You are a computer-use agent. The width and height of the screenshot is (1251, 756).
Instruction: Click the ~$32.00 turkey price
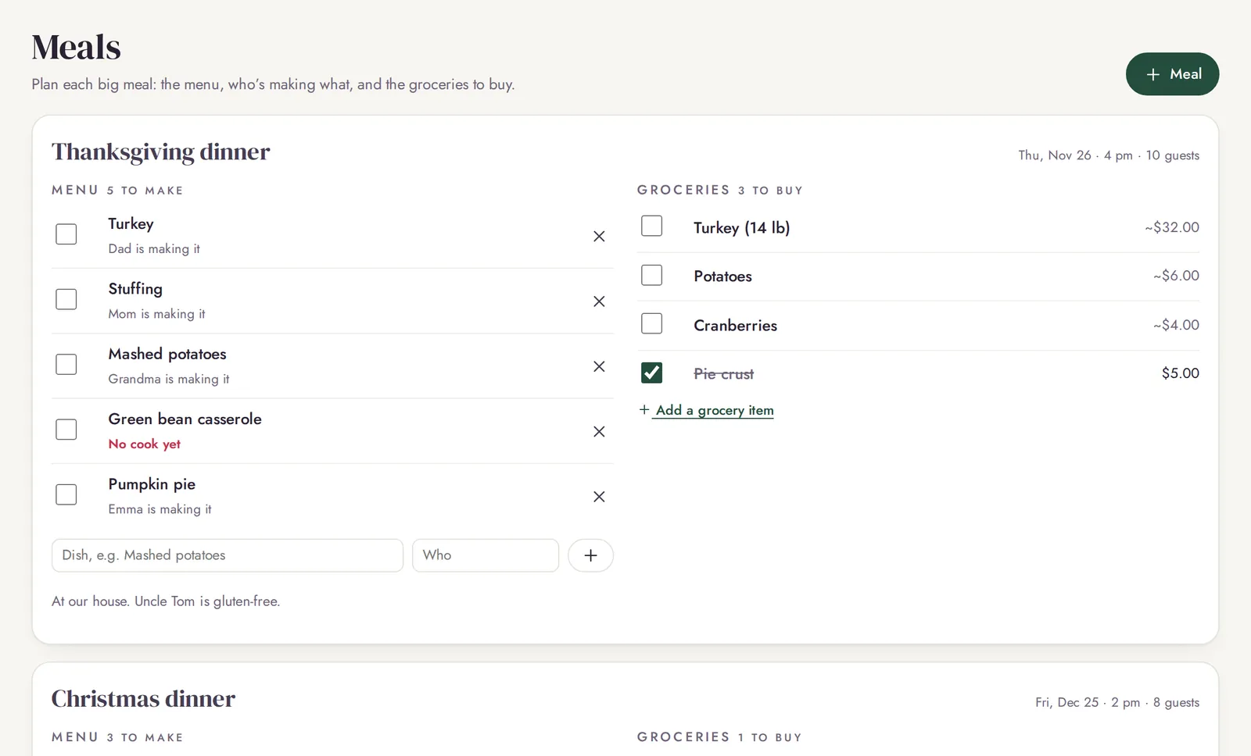(1172, 227)
